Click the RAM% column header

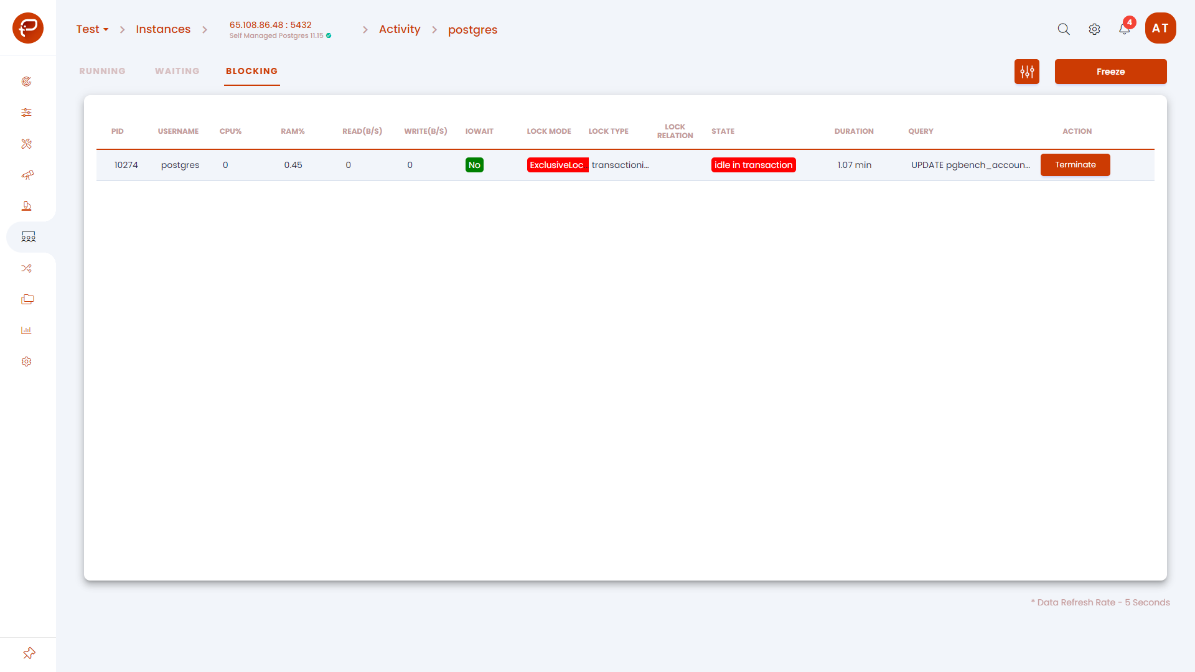pos(293,131)
